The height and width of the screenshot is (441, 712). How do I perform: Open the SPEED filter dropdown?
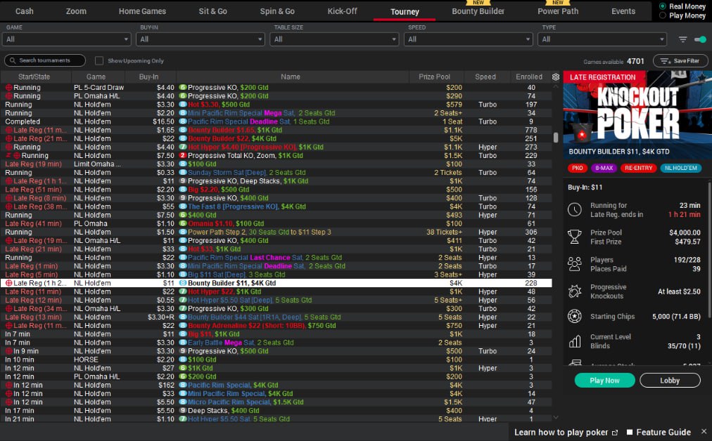pos(468,39)
